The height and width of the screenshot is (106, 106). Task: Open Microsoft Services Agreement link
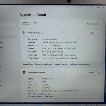[39, 94]
